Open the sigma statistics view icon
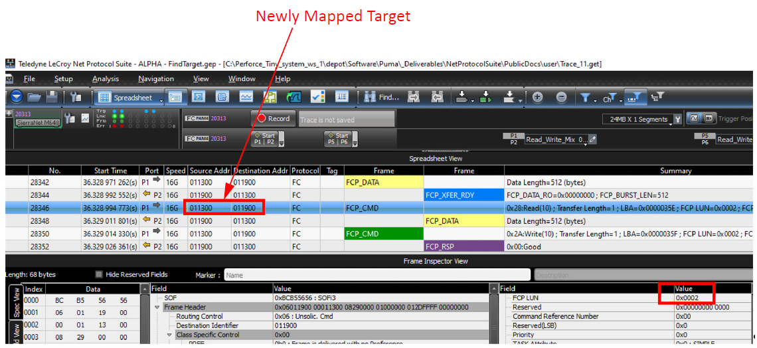 click(198, 97)
